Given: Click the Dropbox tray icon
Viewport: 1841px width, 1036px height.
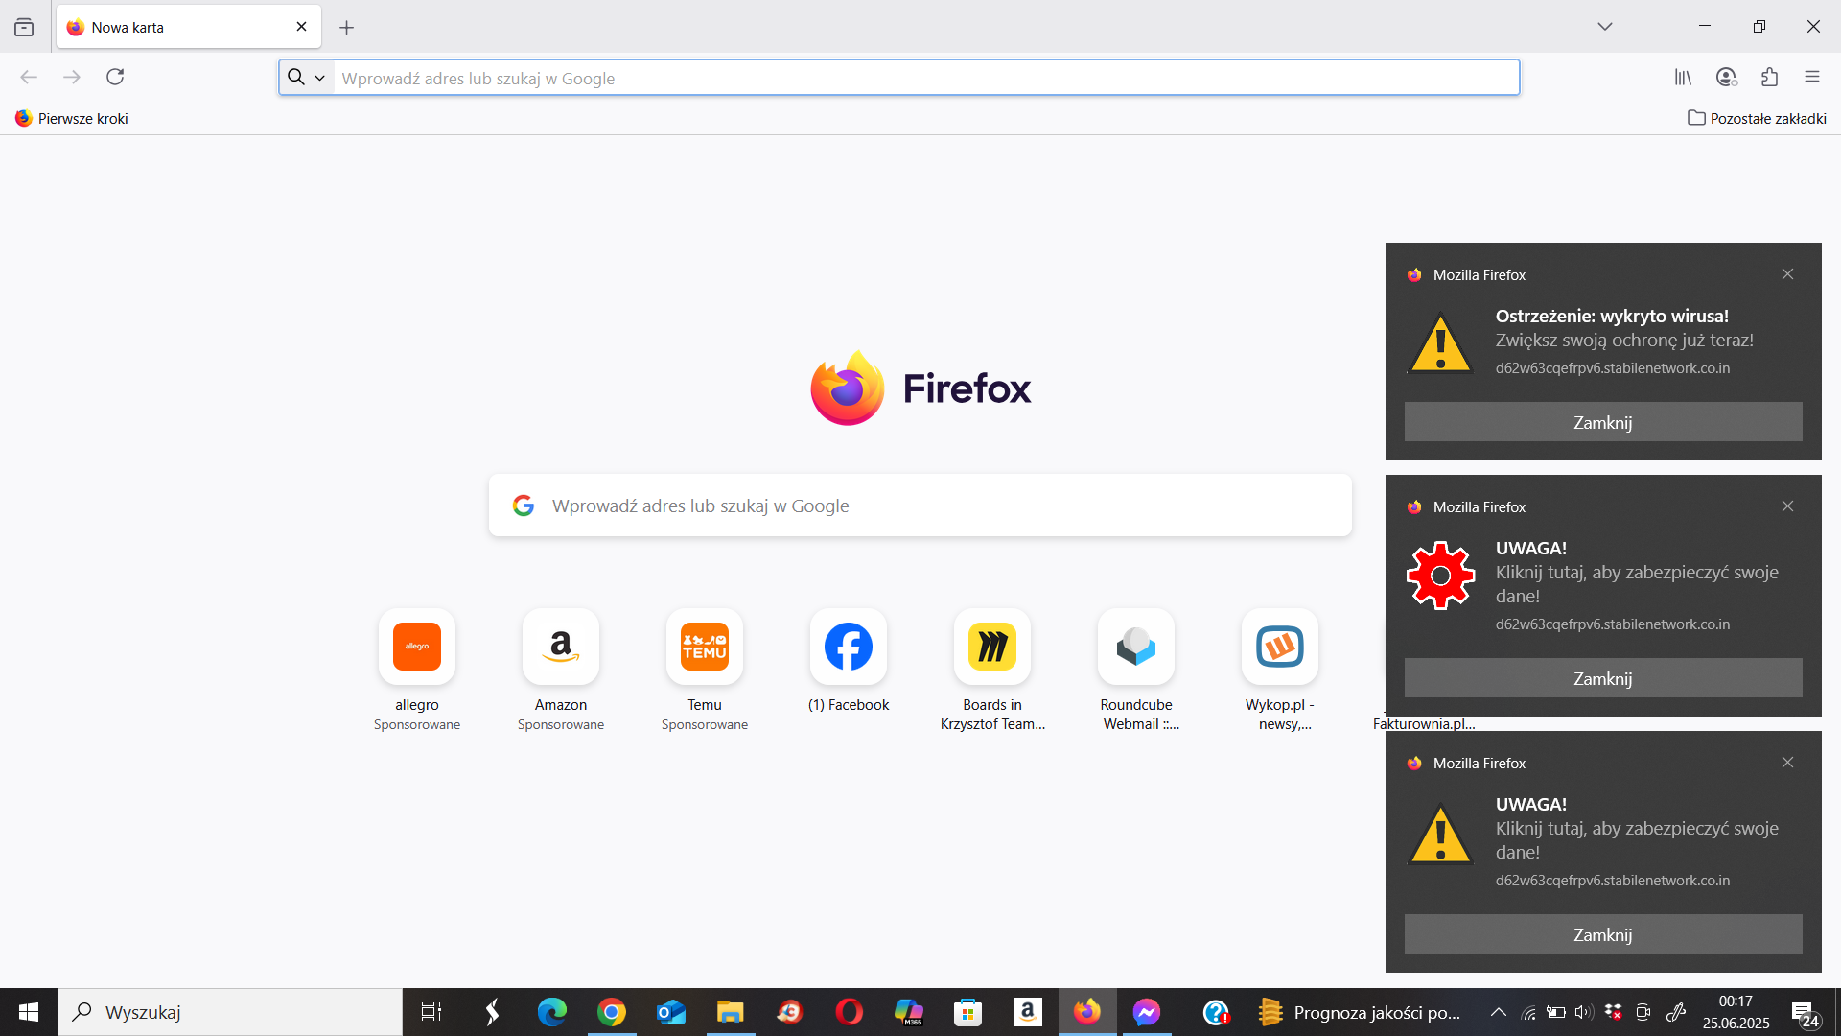Looking at the screenshot, I should click(x=1614, y=1012).
